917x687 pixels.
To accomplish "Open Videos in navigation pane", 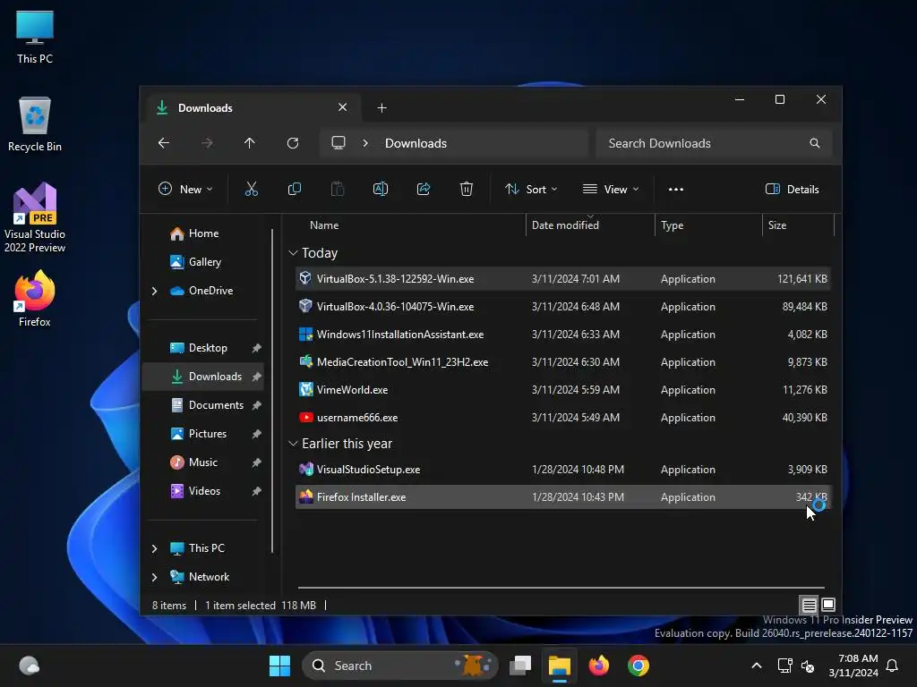I will (x=203, y=491).
